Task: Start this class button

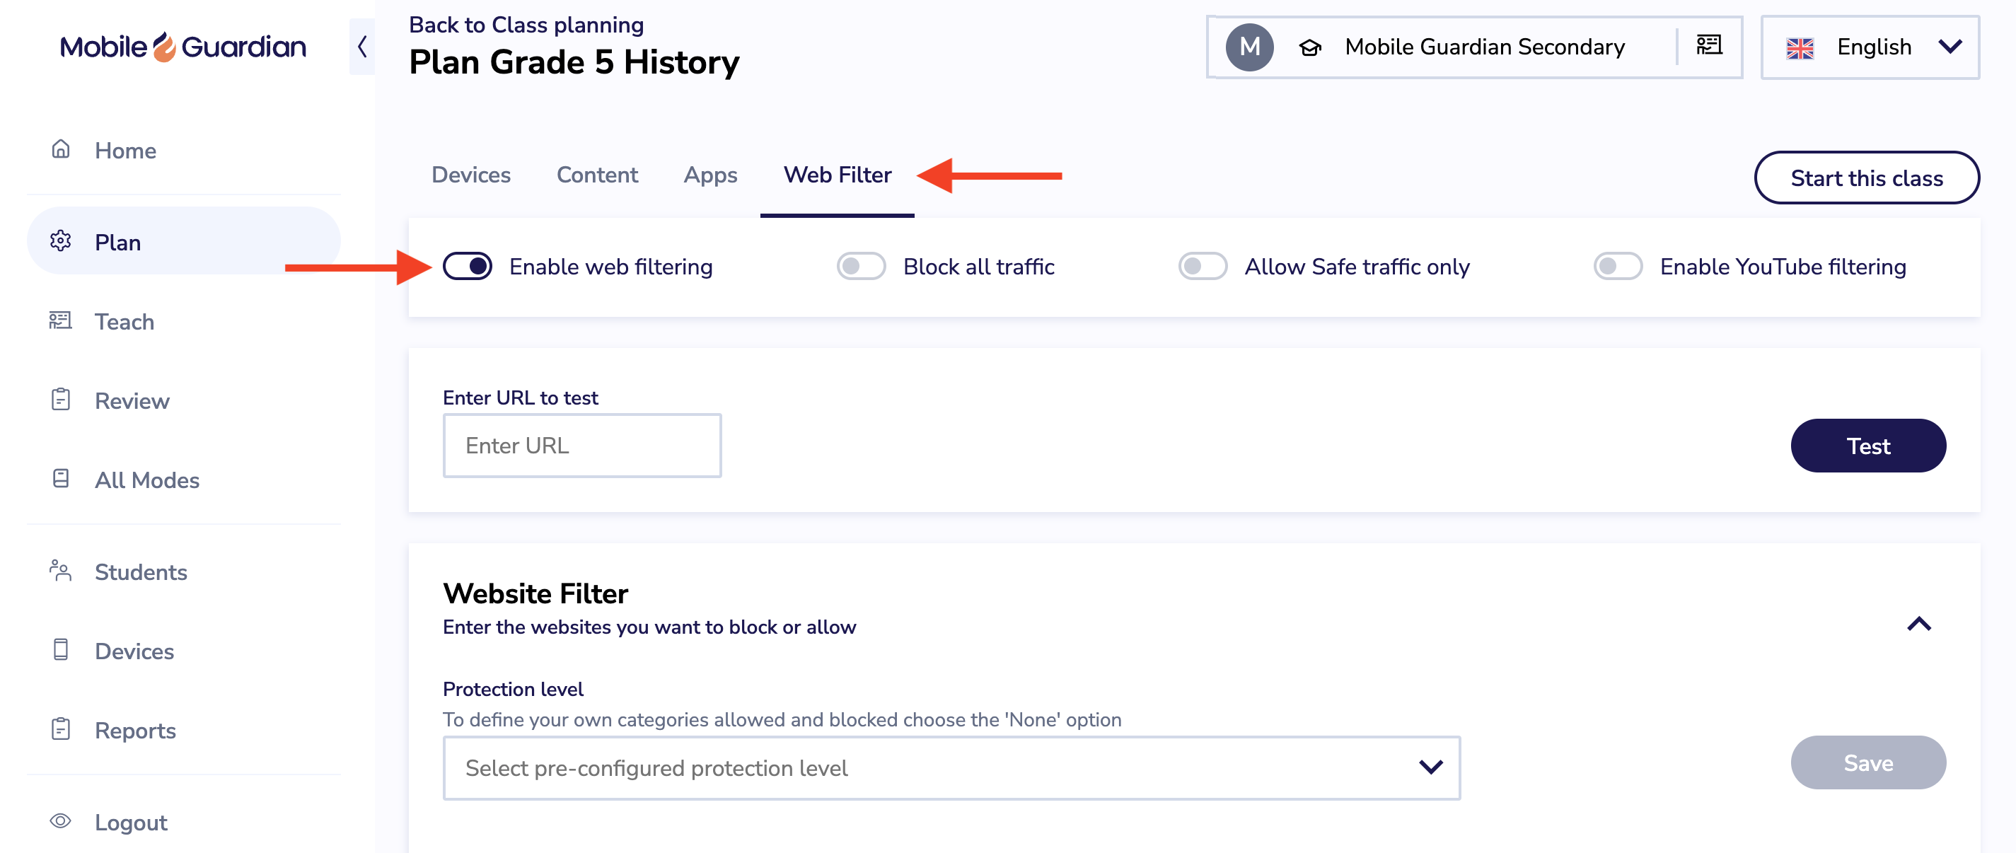Action: click(1867, 178)
